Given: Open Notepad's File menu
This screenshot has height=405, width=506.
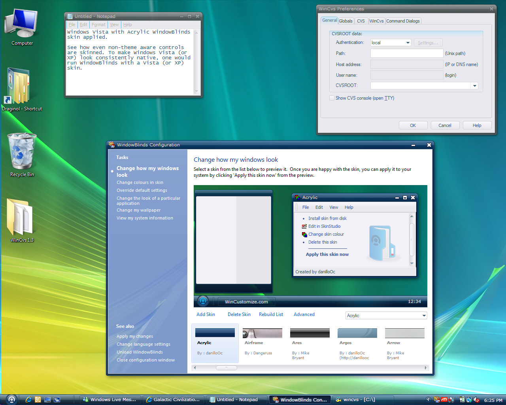Looking at the screenshot, I should (72, 25).
